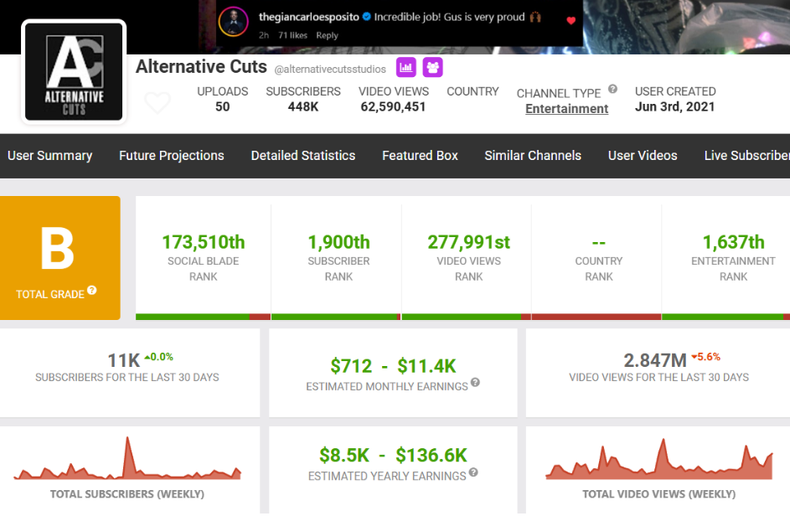Click the Subscriber Rank progress bar
Screen dimensions: 790x516
coord(336,317)
